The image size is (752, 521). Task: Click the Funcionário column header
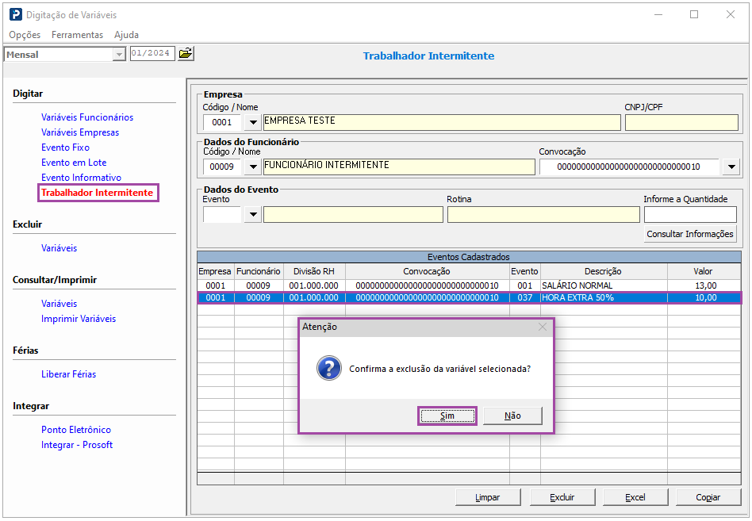coord(259,271)
